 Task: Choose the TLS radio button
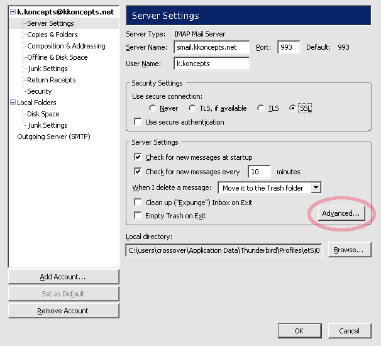point(261,108)
